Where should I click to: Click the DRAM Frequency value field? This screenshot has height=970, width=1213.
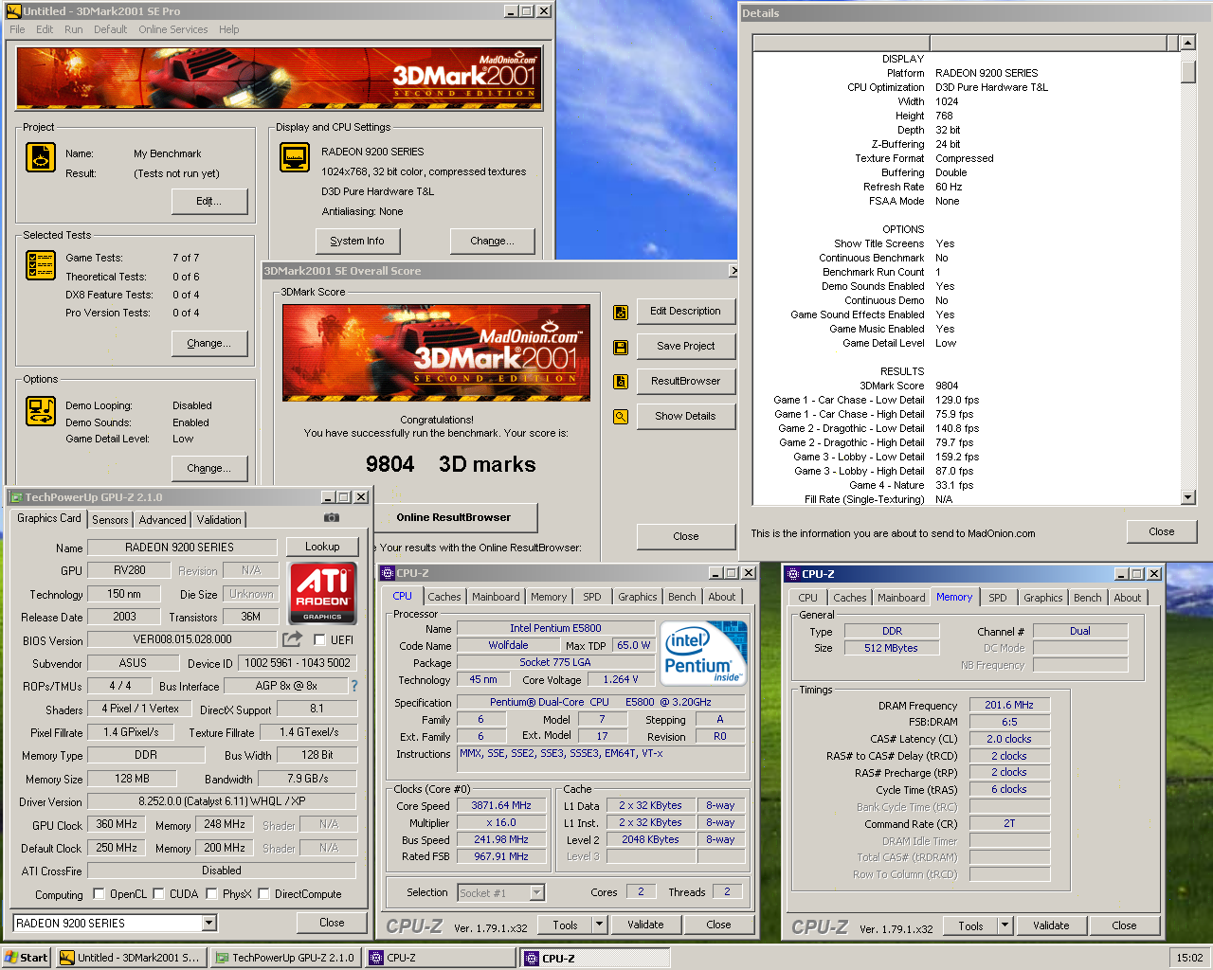1009,705
